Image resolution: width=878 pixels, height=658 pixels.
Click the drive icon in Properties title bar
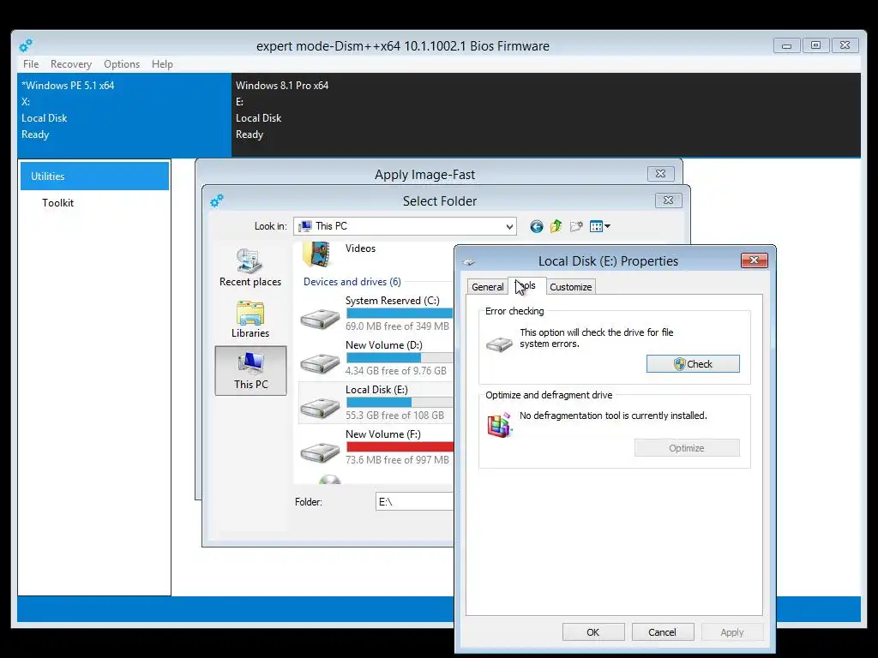[469, 261]
